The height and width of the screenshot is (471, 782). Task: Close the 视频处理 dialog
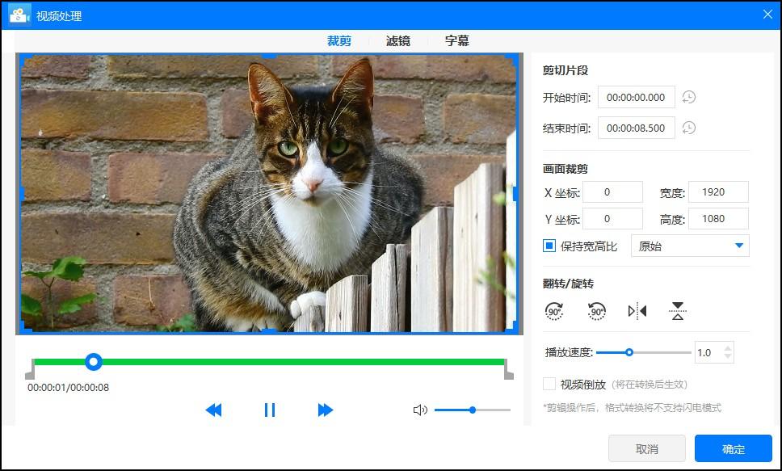768,15
